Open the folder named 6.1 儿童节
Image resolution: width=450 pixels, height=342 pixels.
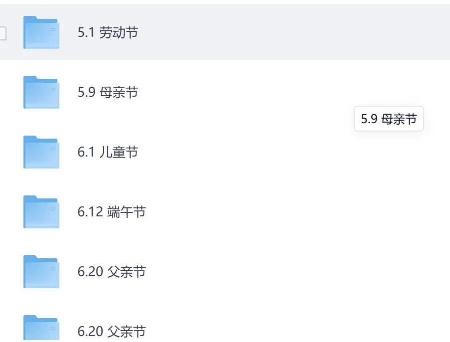tap(108, 152)
